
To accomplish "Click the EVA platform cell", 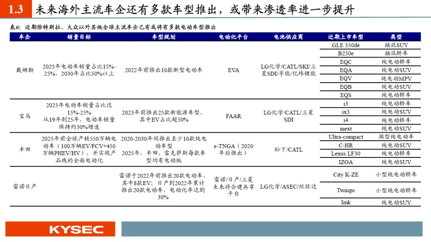I will 233,70.
